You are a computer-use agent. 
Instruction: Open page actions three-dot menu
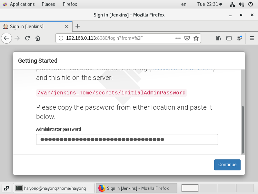click(x=178, y=38)
